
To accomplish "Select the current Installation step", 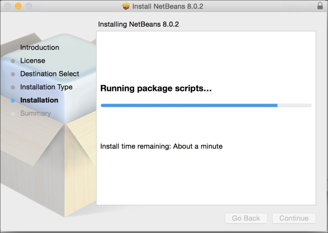I will [x=39, y=100].
